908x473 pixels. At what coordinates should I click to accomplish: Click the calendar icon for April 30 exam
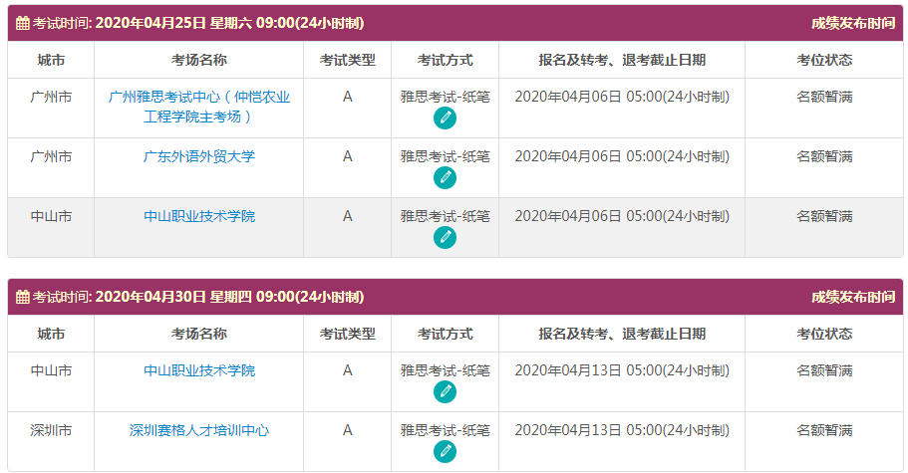[x=23, y=297]
